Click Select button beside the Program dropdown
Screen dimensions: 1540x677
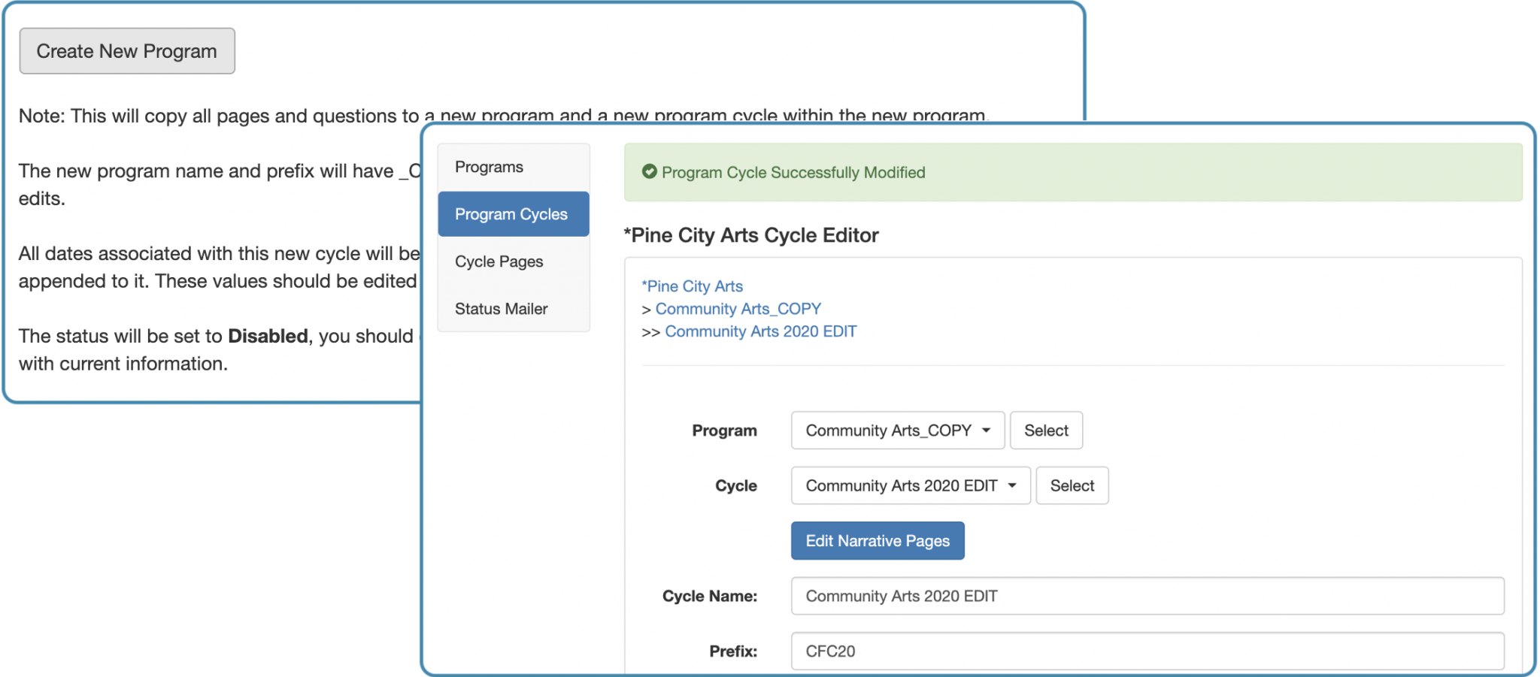click(1045, 431)
